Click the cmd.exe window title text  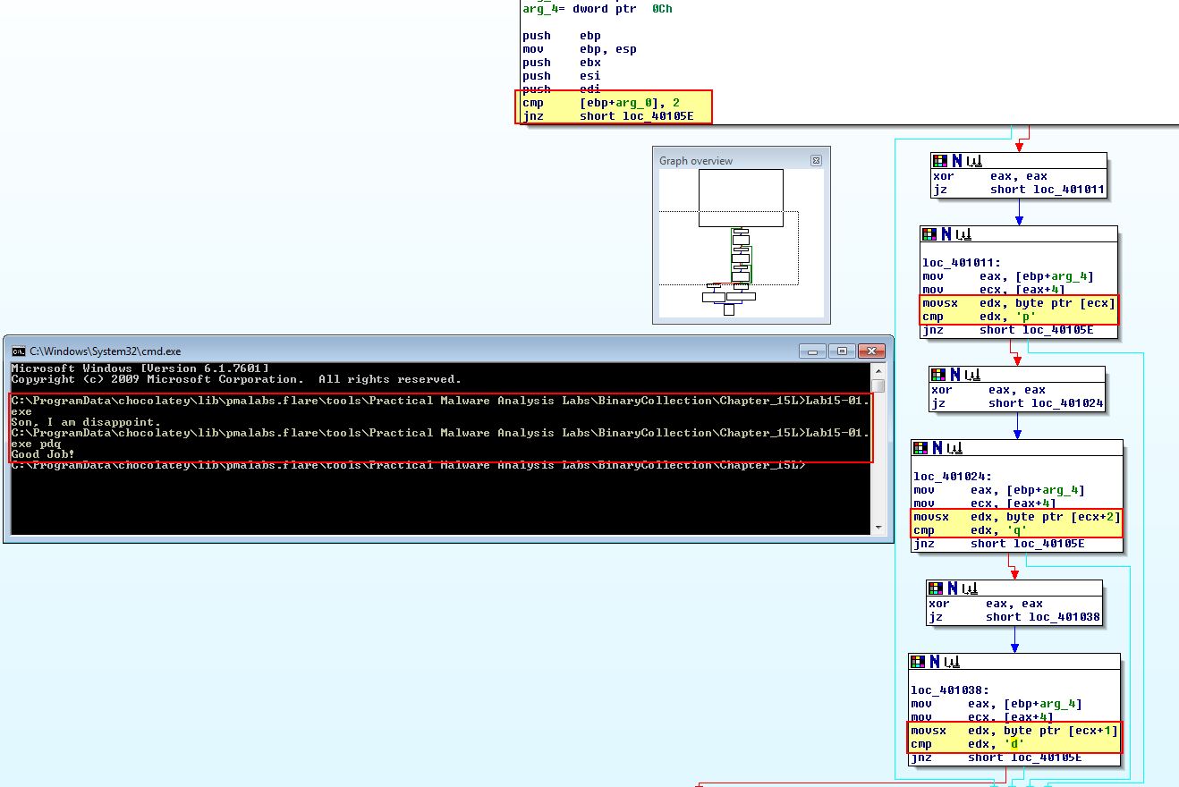[x=106, y=351]
